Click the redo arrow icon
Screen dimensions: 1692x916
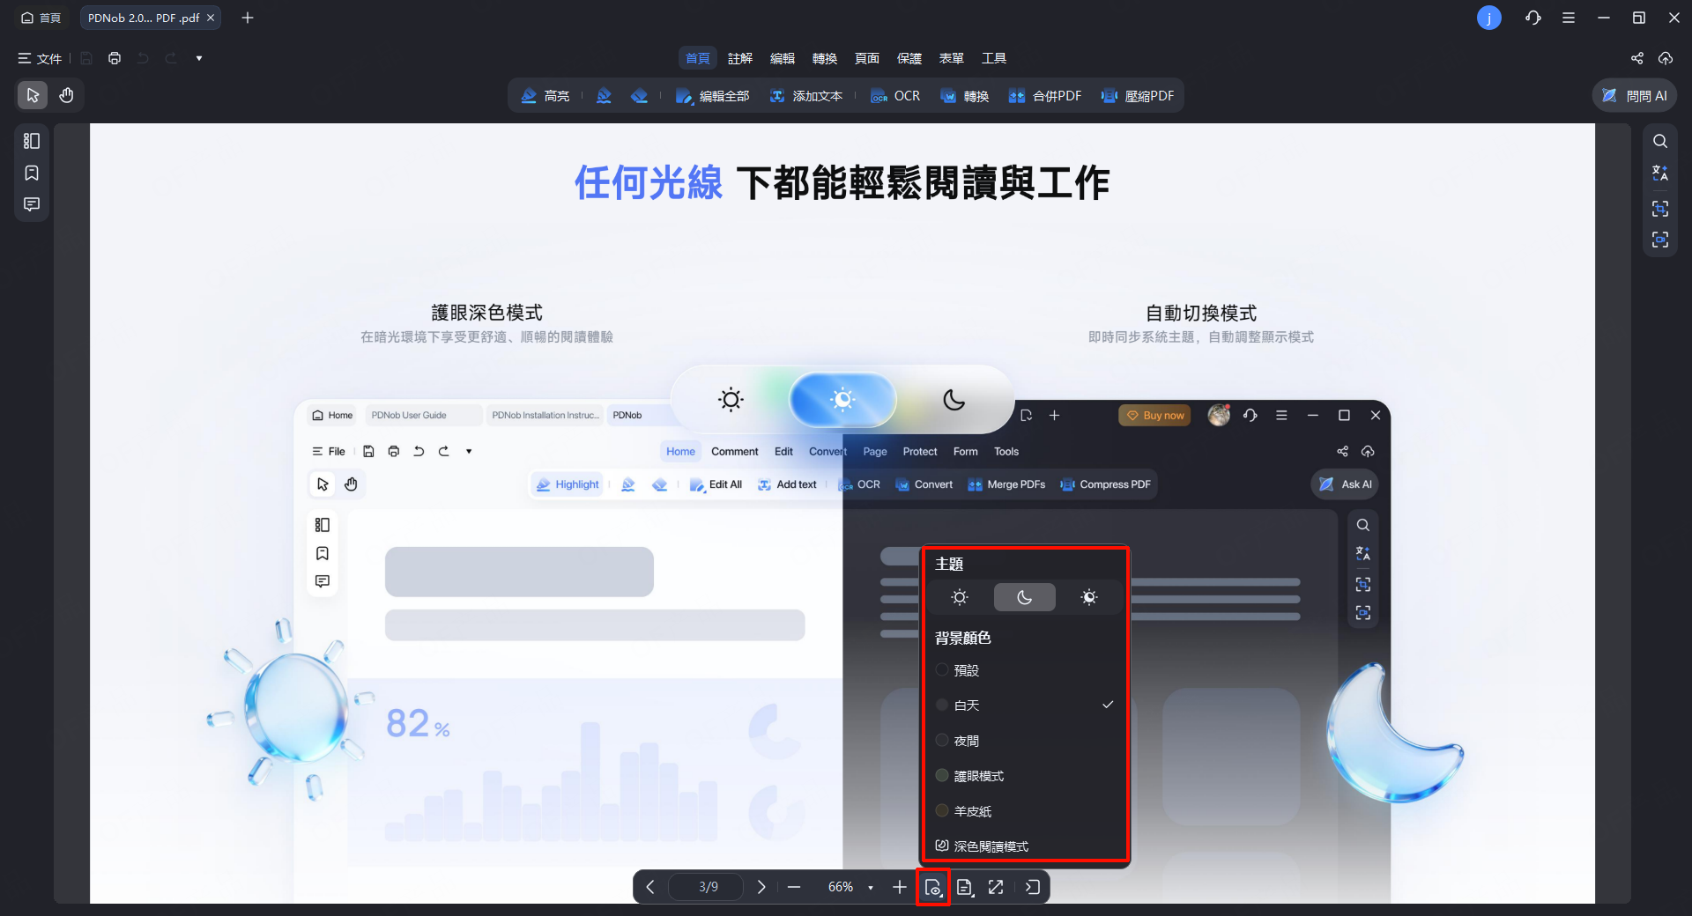coord(171,58)
